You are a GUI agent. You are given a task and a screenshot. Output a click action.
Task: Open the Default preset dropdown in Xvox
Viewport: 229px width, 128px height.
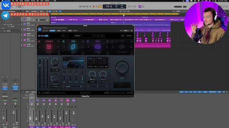pyautogui.click(x=83, y=36)
